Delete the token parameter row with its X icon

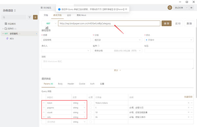tap(188, 103)
